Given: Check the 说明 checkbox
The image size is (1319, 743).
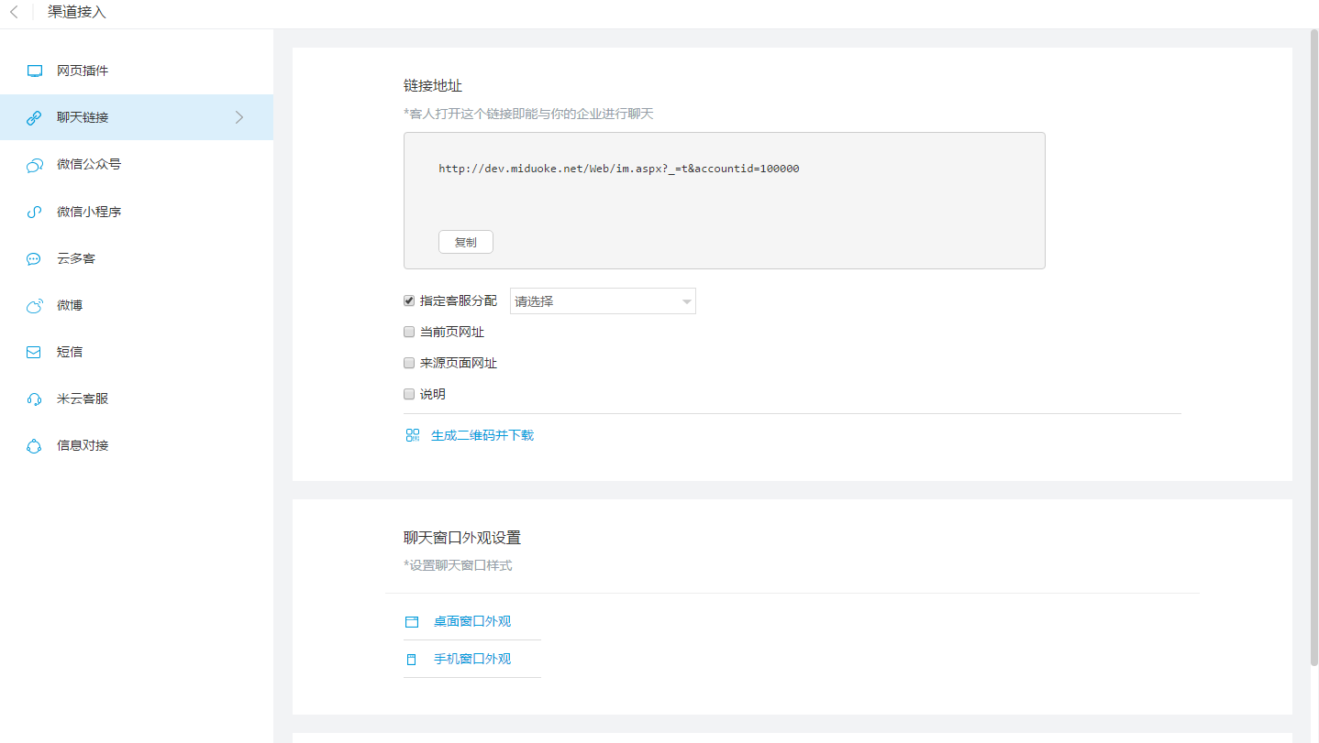Looking at the screenshot, I should [409, 394].
